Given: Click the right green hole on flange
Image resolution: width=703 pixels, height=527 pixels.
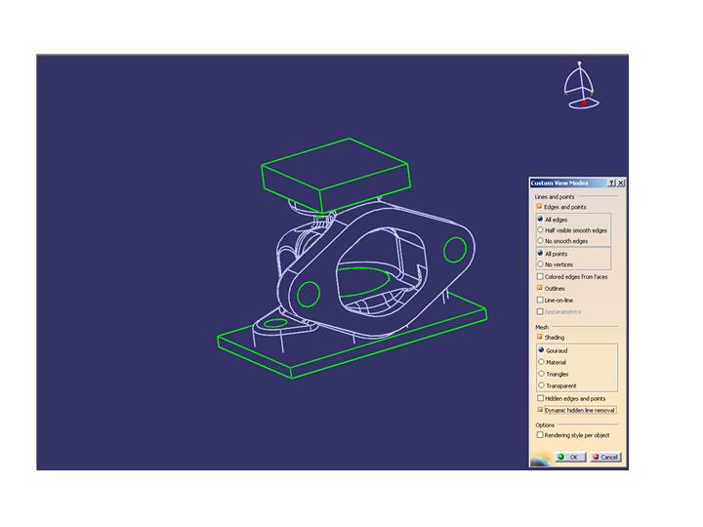Looking at the screenshot, I should [455, 250].
